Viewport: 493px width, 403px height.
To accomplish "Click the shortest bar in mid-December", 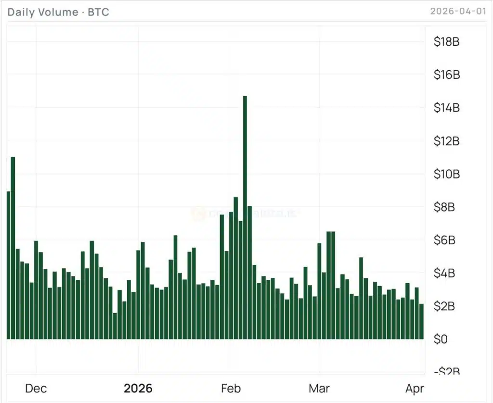I will [116, 325].
